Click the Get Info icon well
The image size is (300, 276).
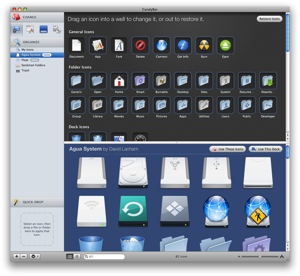tap(183, 46)
